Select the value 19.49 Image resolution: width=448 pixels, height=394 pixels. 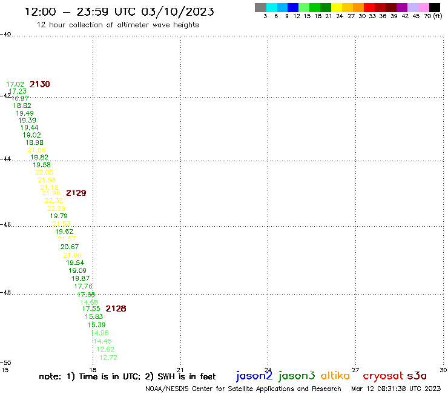point(25,113)
